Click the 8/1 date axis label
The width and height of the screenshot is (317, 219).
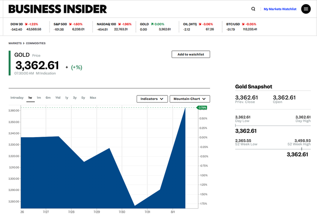[173, 212]
